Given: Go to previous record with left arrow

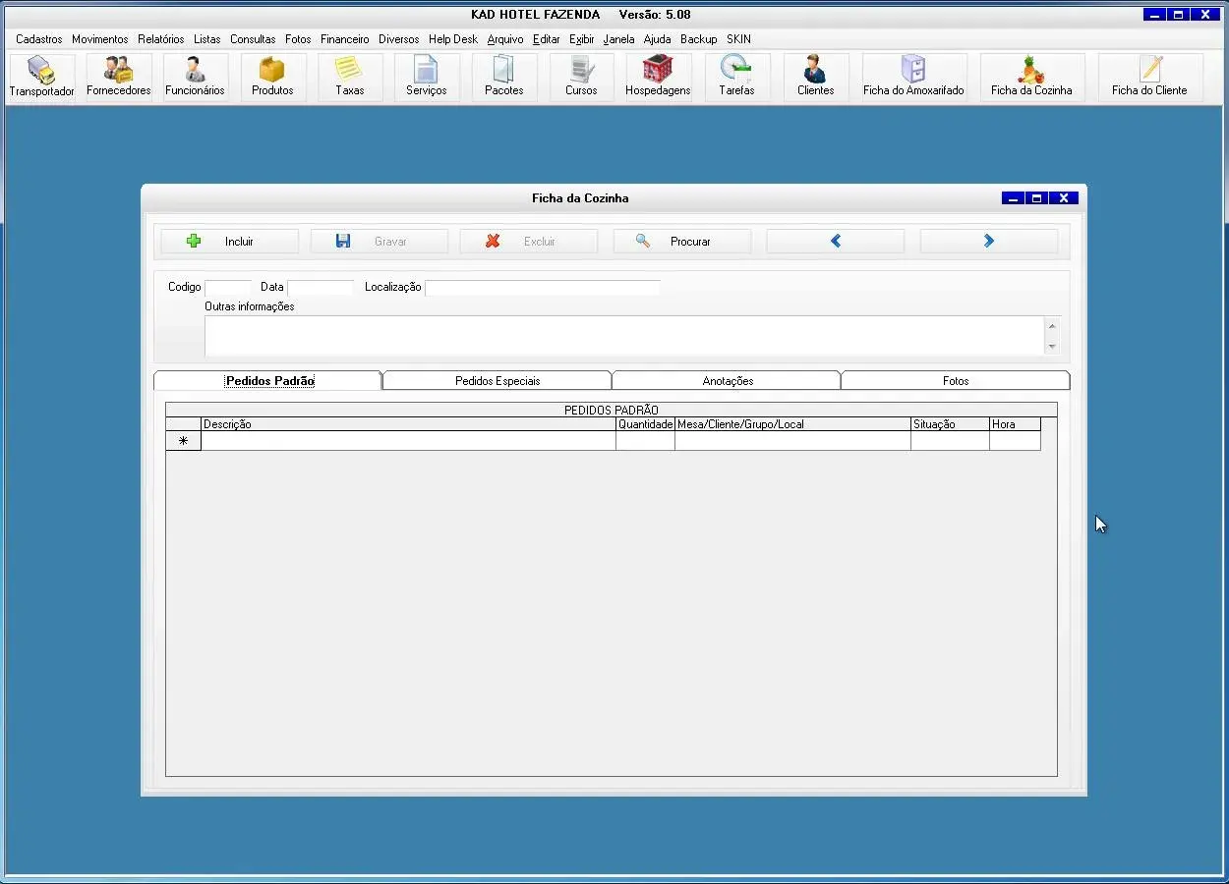Looking at the screenshot, I should coord(835,242).
